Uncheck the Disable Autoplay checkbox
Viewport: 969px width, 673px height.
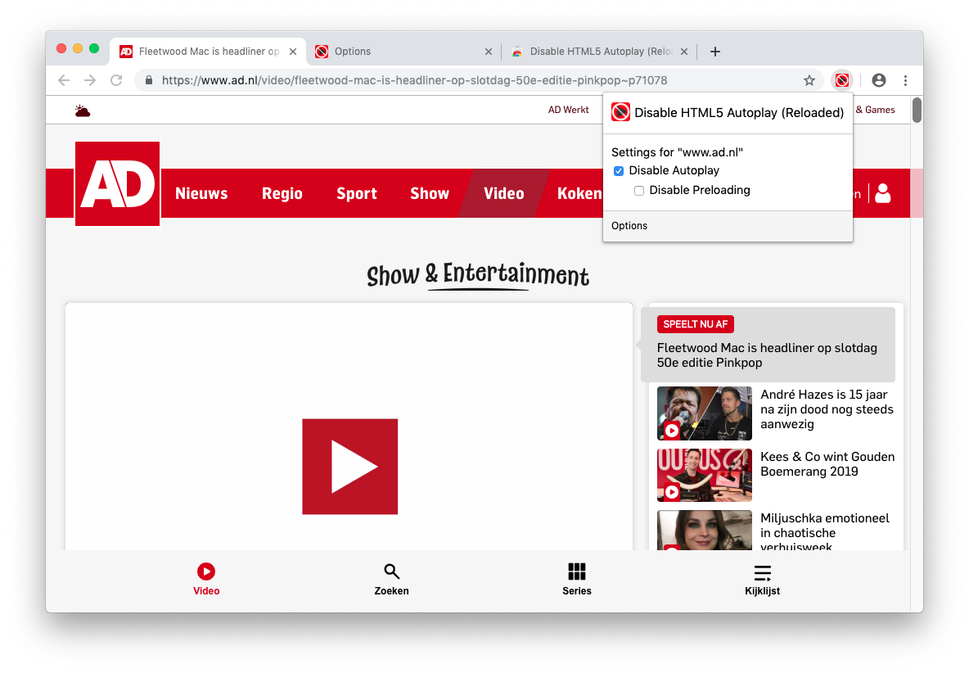619,171
